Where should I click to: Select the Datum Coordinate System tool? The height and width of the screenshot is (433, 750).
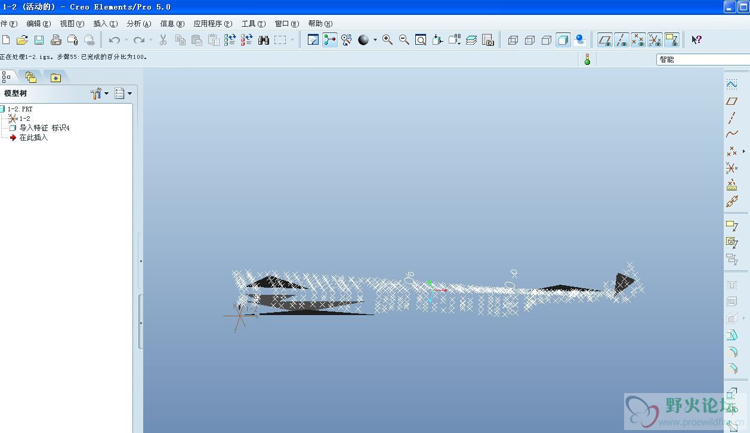pyautogui.click(x=732, y=168)
